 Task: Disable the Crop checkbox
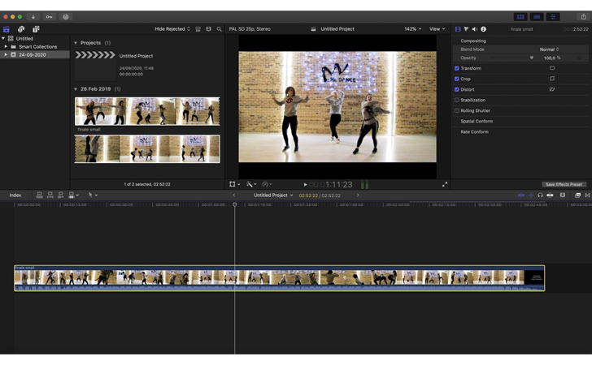coord(457,79)
